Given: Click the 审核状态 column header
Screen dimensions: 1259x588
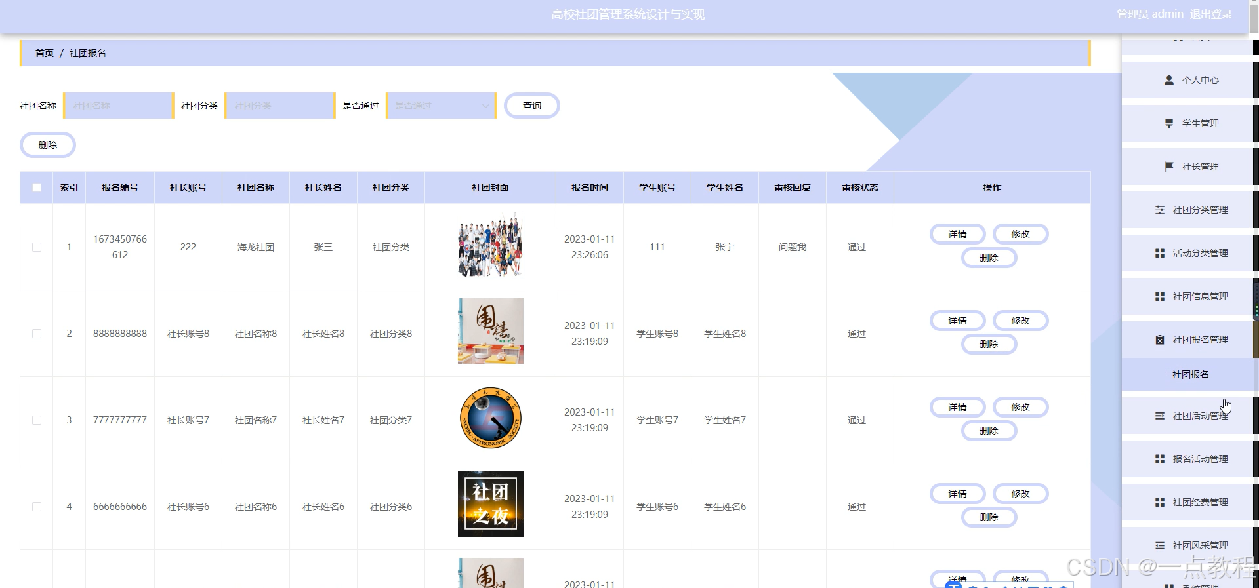Looking at the screenshot, I should (x=860, y=187).
